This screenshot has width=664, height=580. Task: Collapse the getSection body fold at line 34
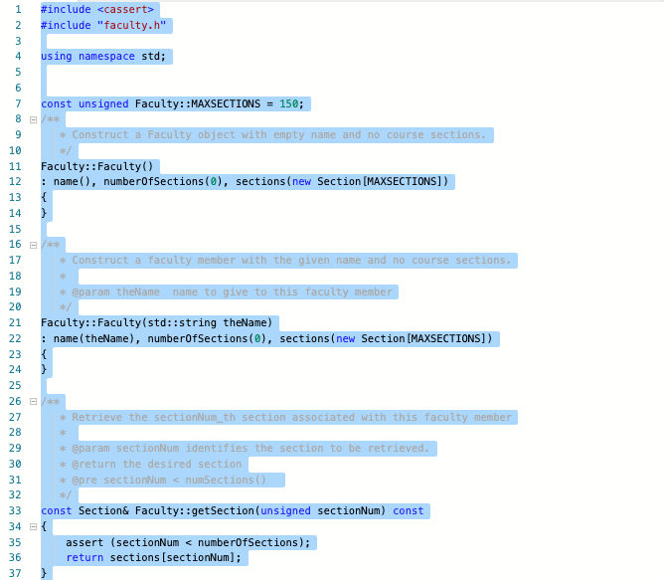[33, 527]
